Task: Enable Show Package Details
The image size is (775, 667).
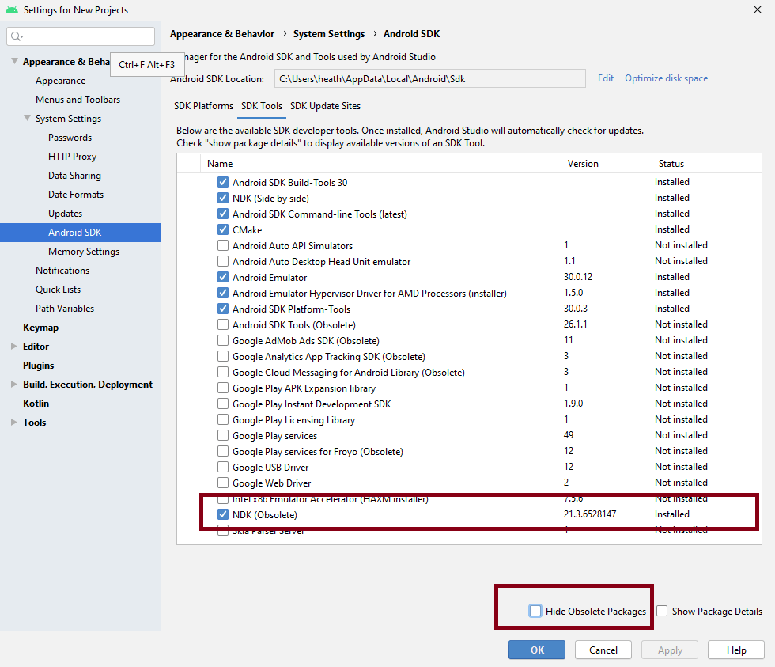Action: pyautogui.click(x=663, y=611)
